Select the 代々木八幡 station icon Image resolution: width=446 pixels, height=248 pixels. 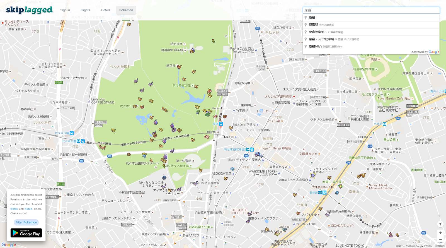[x=72, y=133]
